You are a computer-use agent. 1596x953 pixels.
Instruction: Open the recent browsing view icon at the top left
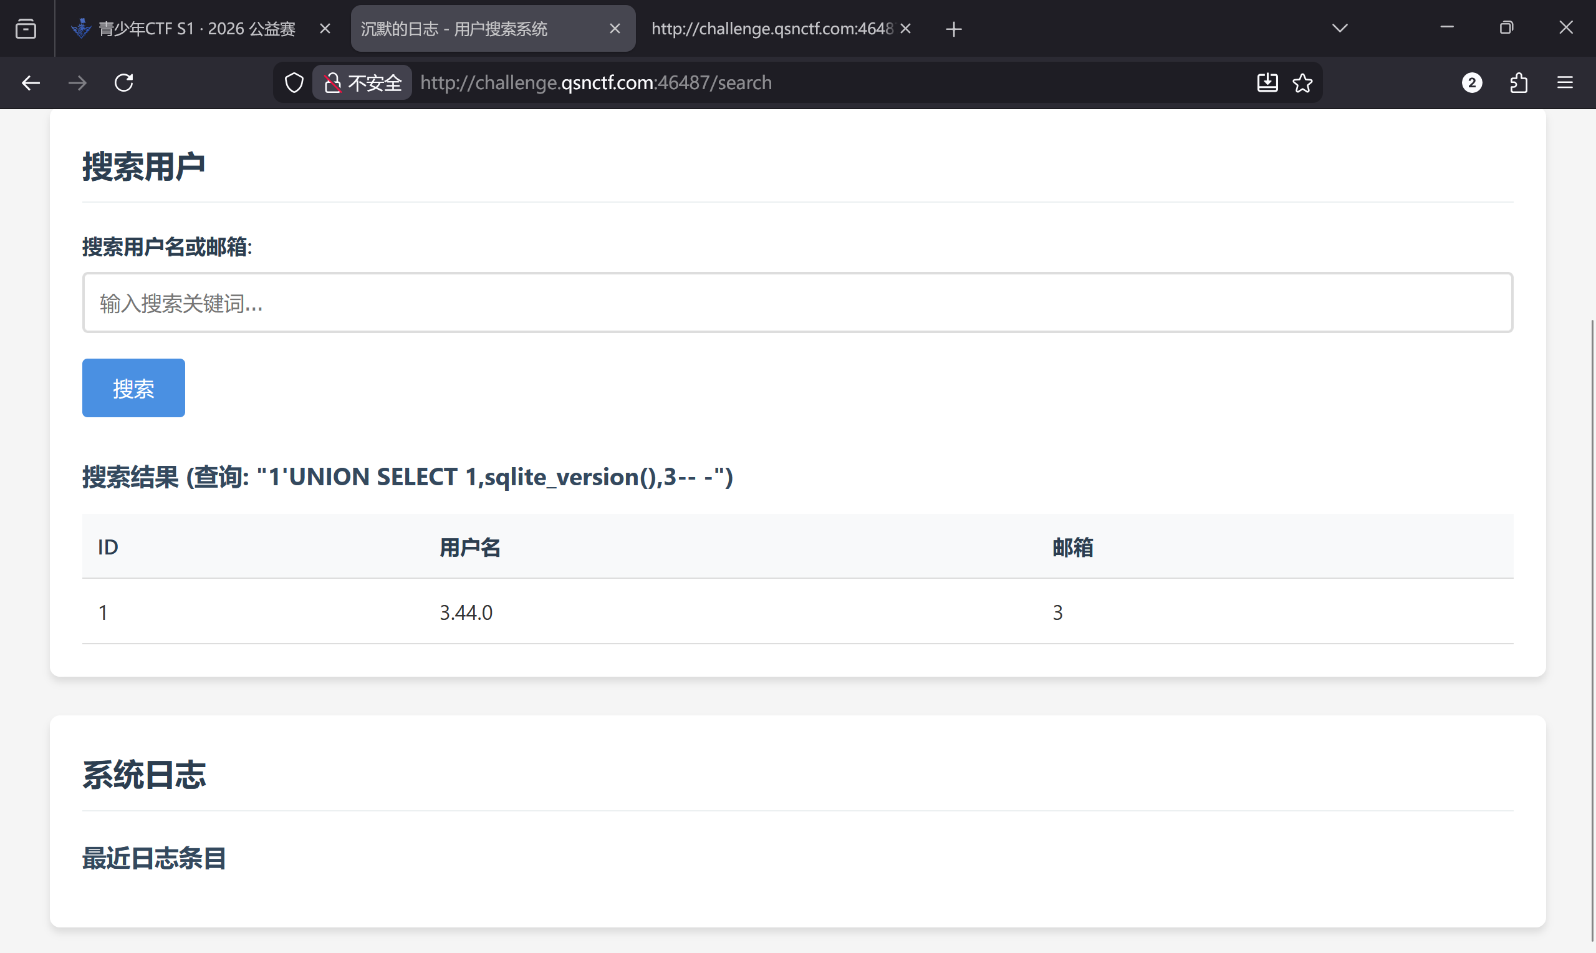(x=26, y=29)
